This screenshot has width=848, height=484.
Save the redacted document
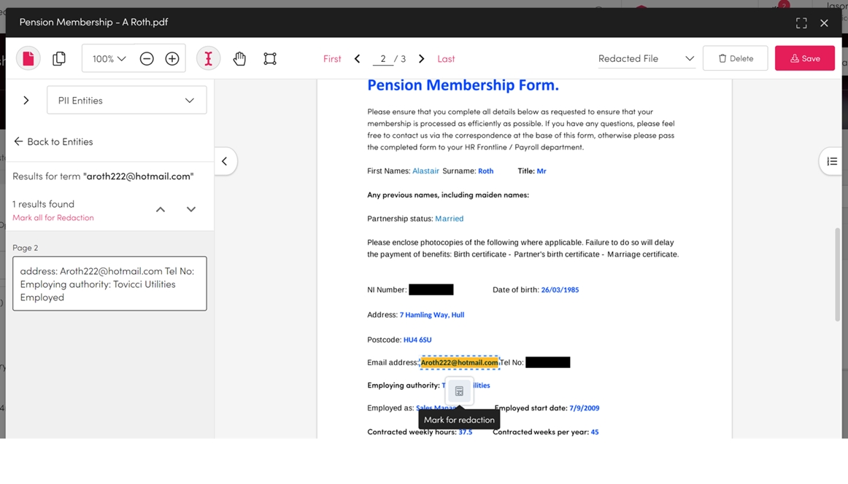[x=804, y=58]
